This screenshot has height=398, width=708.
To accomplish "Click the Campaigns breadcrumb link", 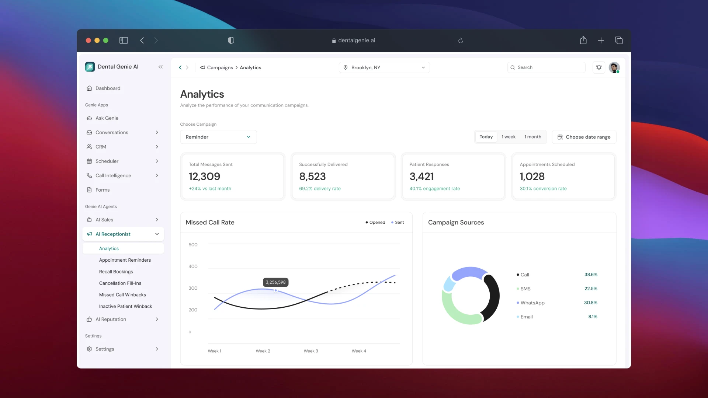I will tap(220, 67).
